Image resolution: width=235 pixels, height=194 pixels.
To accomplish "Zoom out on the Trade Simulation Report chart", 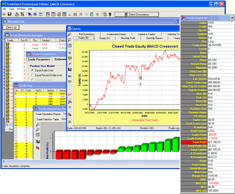I will coord(38,129).
